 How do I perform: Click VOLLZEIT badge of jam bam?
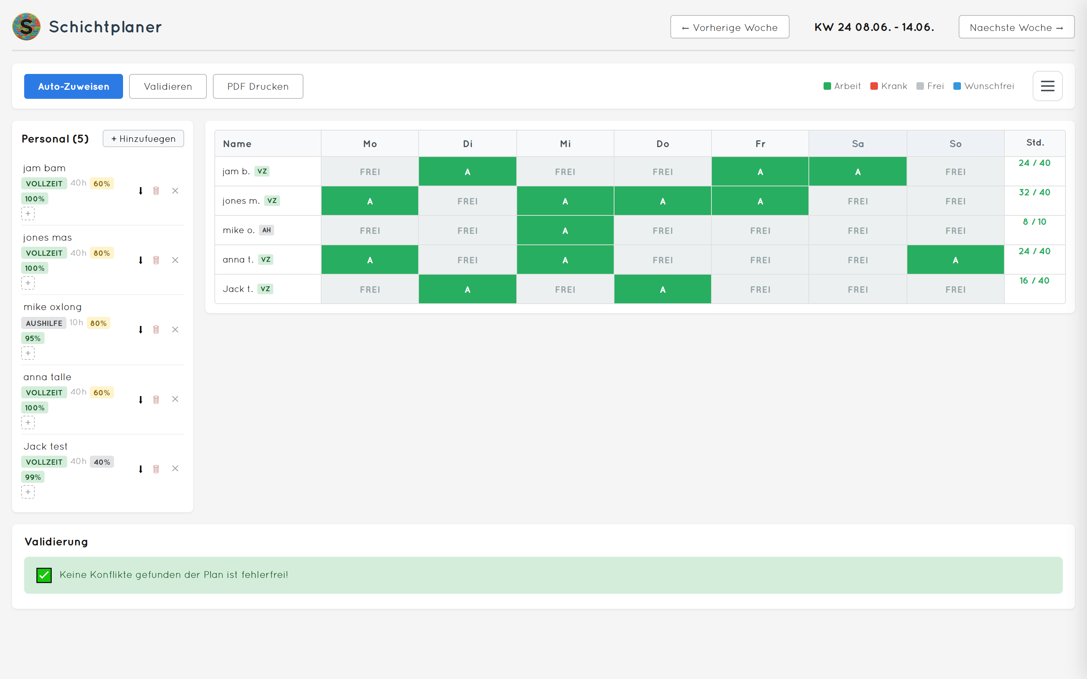44,183
